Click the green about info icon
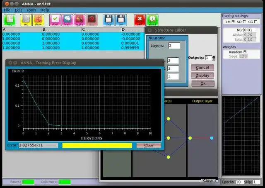The image size is (265, 188). point(152,20)
